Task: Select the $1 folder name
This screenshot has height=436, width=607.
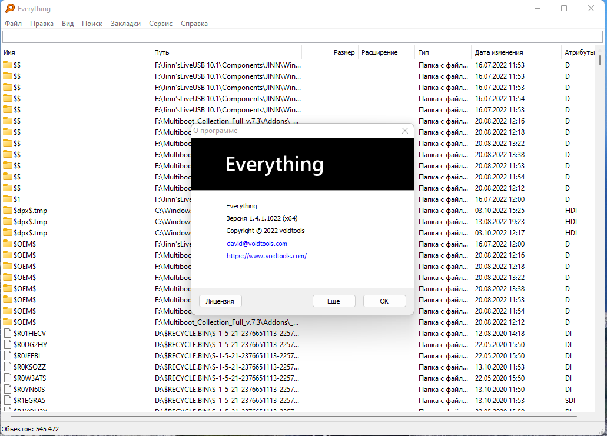Action: 17,199
